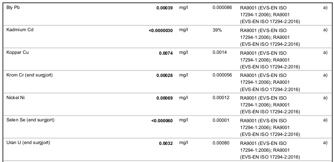Click the Uran U (end surgjort) label
334x162 pixels.
click(28, 143)
